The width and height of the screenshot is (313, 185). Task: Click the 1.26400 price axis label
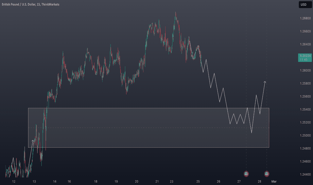click(305, 44)
